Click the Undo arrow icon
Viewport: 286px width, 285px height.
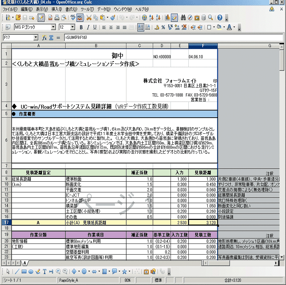point(122,18)
